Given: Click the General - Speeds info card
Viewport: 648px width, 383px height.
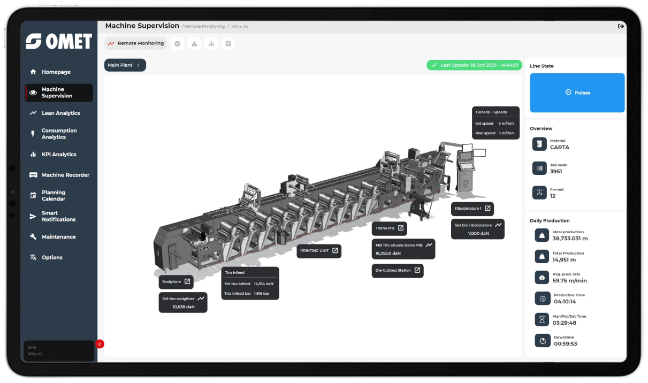Looking at the screenshot, I should [495, 123].
